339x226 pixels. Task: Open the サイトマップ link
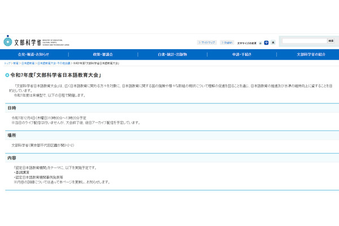(x=206, y=42)
